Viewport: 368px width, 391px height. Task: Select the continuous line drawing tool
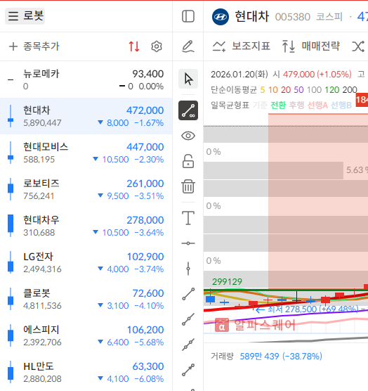pos(188,110)
